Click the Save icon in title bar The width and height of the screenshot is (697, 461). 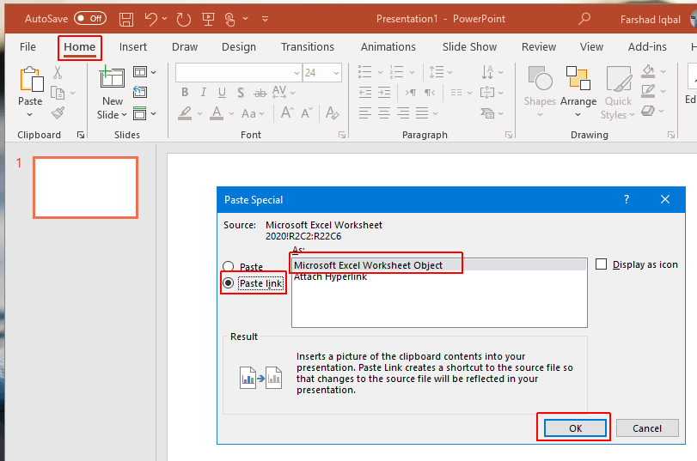[126, 19]
